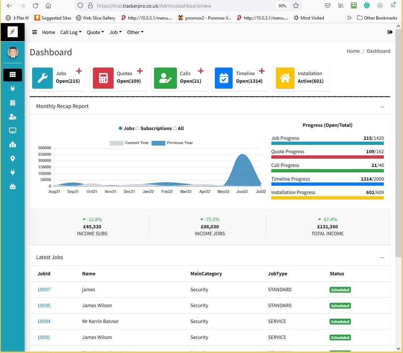Viewport: 403px width, 353px height.
Task: Select the All radio button
Action: (x=175, y=128)
